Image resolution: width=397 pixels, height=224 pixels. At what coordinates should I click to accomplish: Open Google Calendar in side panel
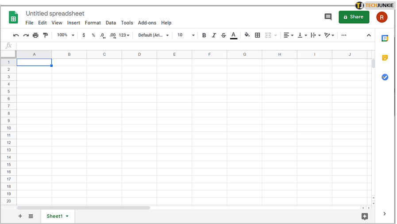tap(385, 39)
